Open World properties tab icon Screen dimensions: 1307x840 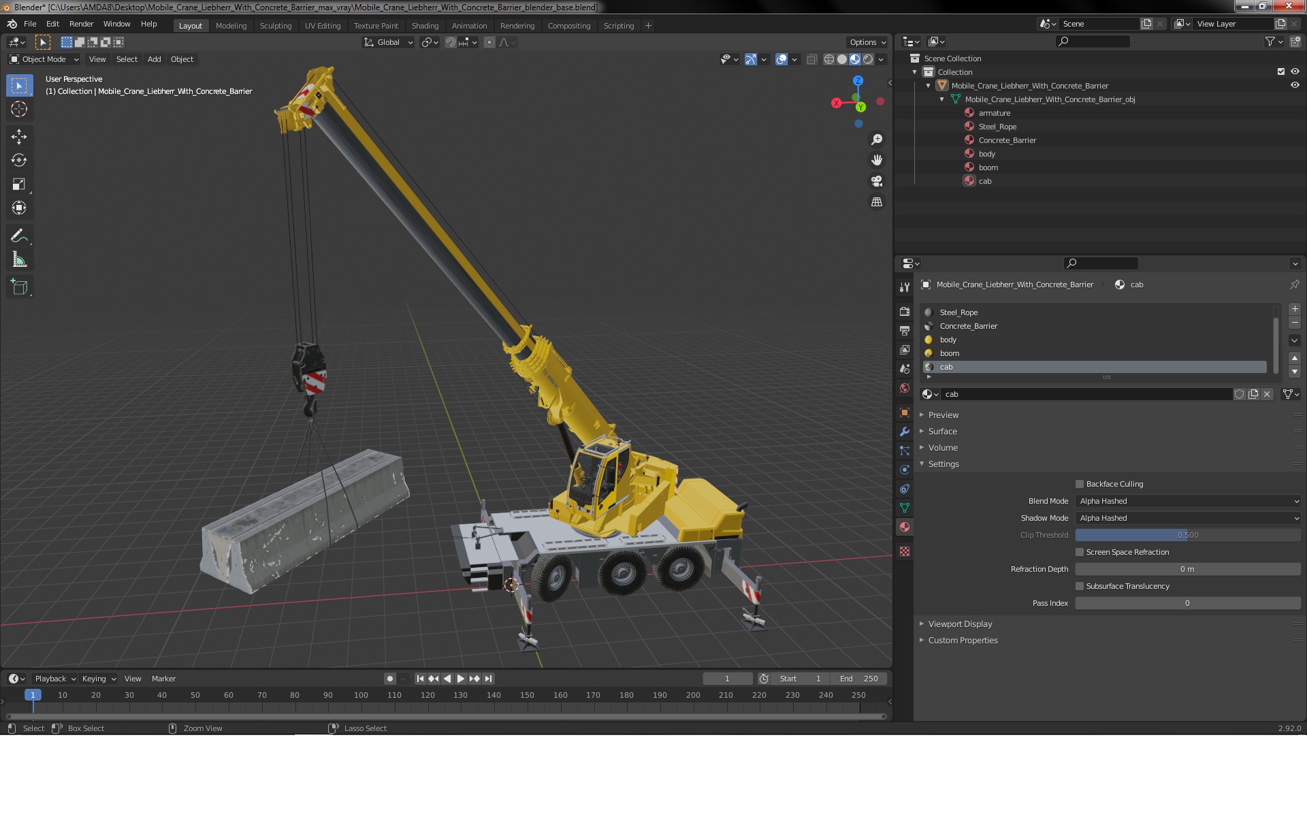point(905,388)
